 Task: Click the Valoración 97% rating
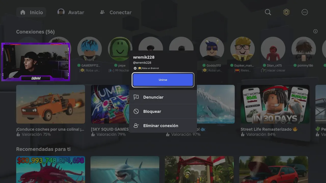[186, 134]
